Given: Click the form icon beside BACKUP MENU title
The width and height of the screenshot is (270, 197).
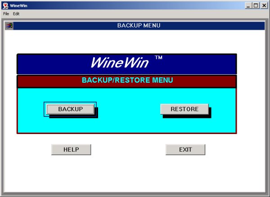Looking at the screenshot, I should point(9,26).
